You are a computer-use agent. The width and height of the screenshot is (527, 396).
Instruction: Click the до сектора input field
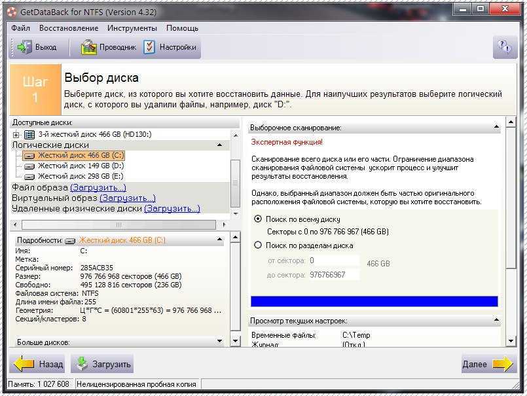pyautogui.click(x=334, y=275)
